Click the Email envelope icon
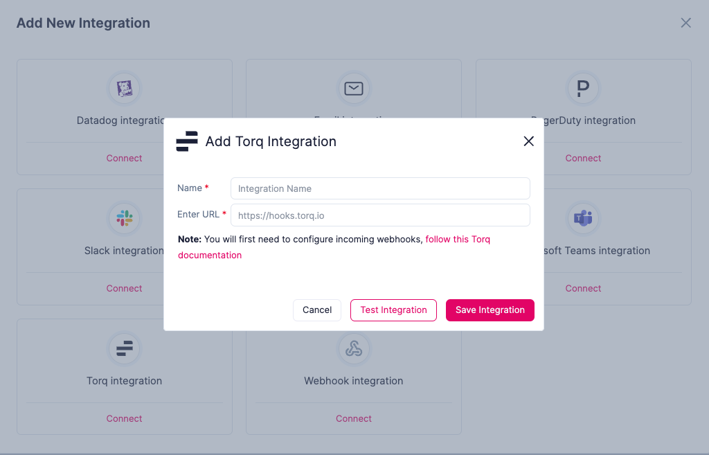Viewport: 709px width, 455px height. [x=354, y=88]
